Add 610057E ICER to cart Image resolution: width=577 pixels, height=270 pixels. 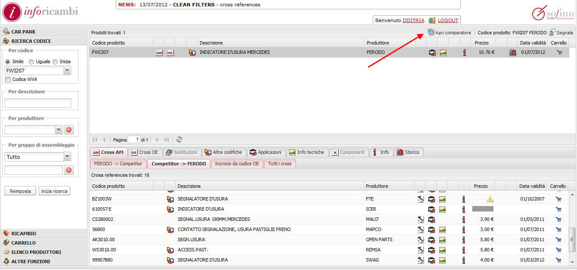558,209
